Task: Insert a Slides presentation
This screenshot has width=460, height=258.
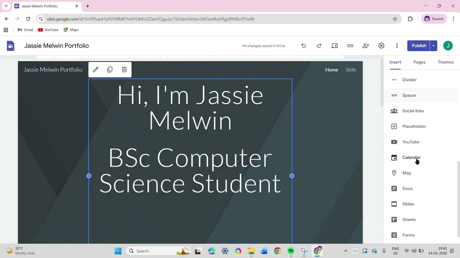Action: [x=420, y=204]
